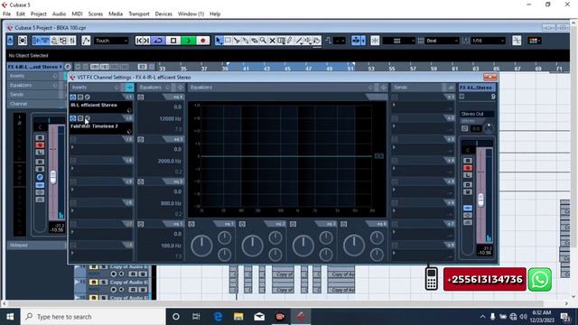This screenshot has height=325, width=578.
Task: Click the 800.0 Hz frequency value
Action: click(x=172, y=203)
